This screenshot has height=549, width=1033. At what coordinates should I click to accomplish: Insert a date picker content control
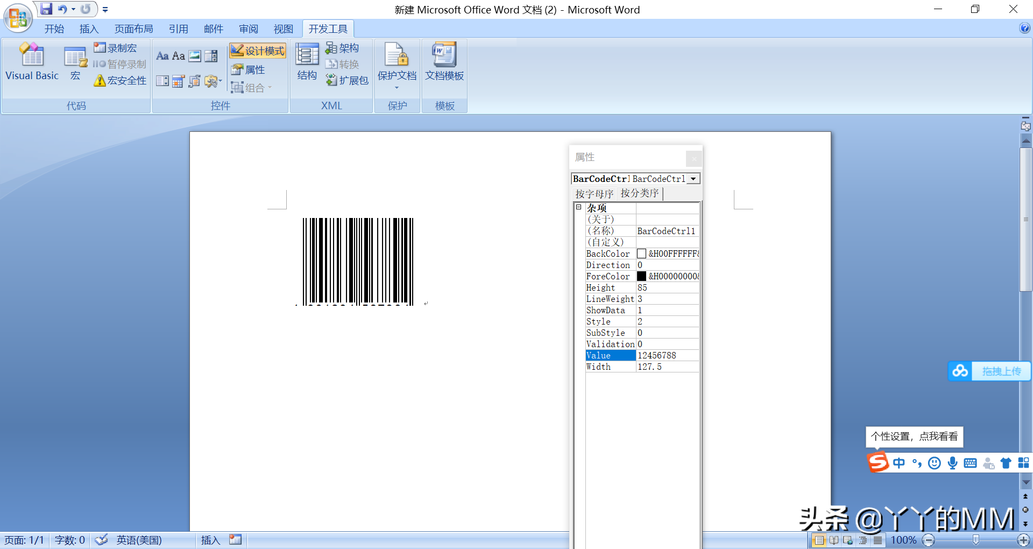point(179,81)
